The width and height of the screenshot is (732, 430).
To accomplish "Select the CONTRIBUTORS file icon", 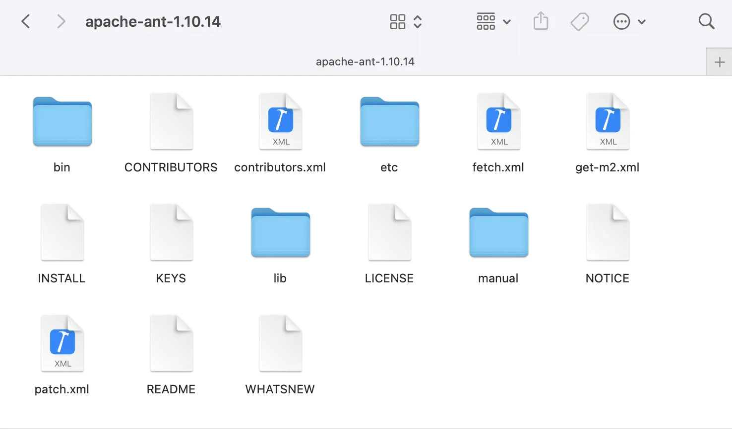I will point(171,121).
